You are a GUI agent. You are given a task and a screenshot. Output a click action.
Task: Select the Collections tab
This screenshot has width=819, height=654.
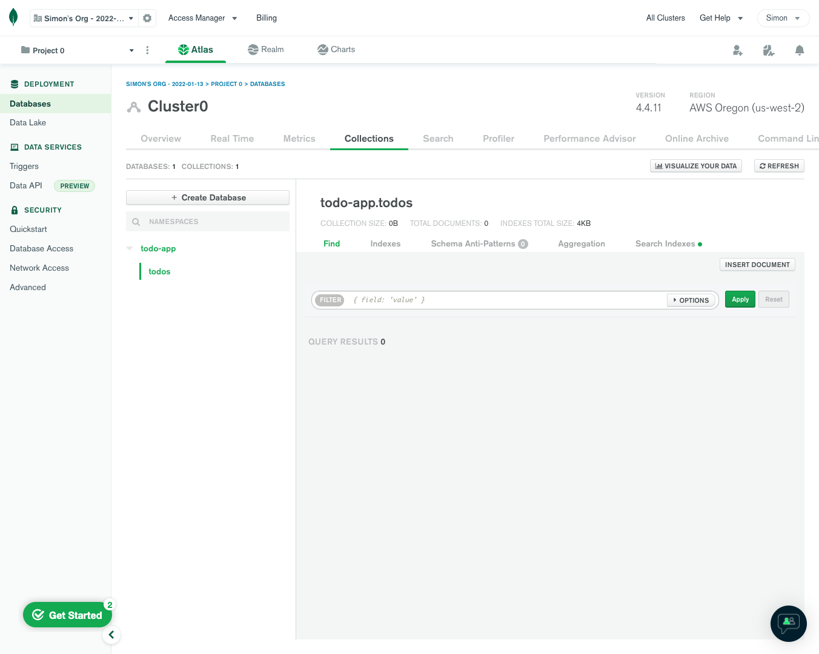tap(369, 139)
